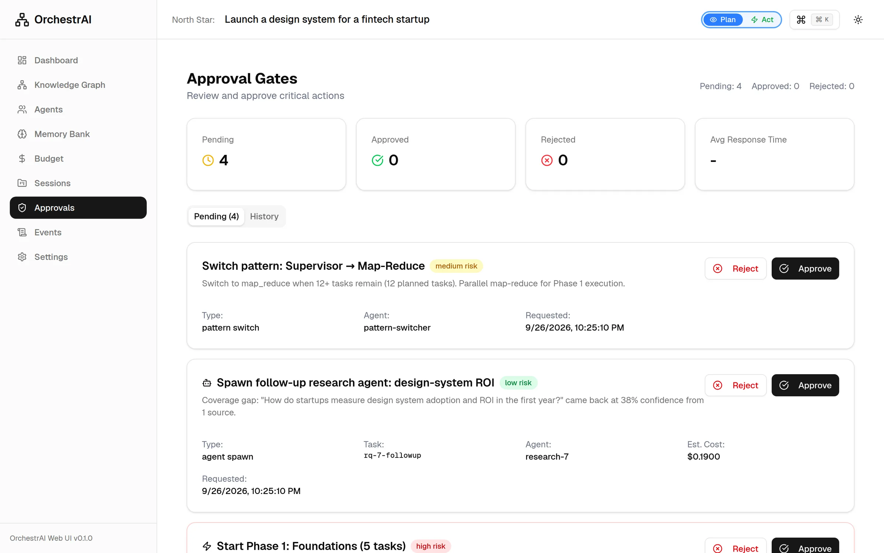The width and height of the screenshot is (884, 553).
Task: Click the low risk badge
Action: tap(518, 383)
